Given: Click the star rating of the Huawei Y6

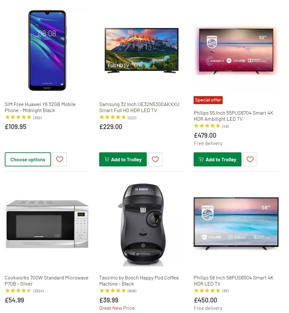Looking at the screenshot, I should click(18, 117).
